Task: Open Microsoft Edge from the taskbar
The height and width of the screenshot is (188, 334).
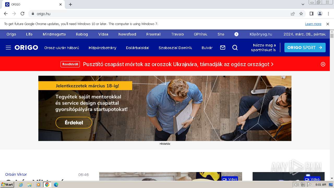Action: (56, 185)
